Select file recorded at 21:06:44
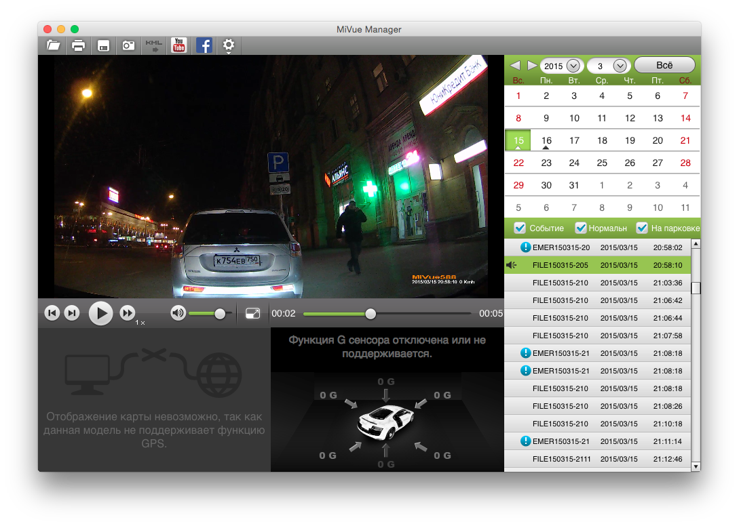Viewport: 739px width, 526px height. tap(598, 318)
